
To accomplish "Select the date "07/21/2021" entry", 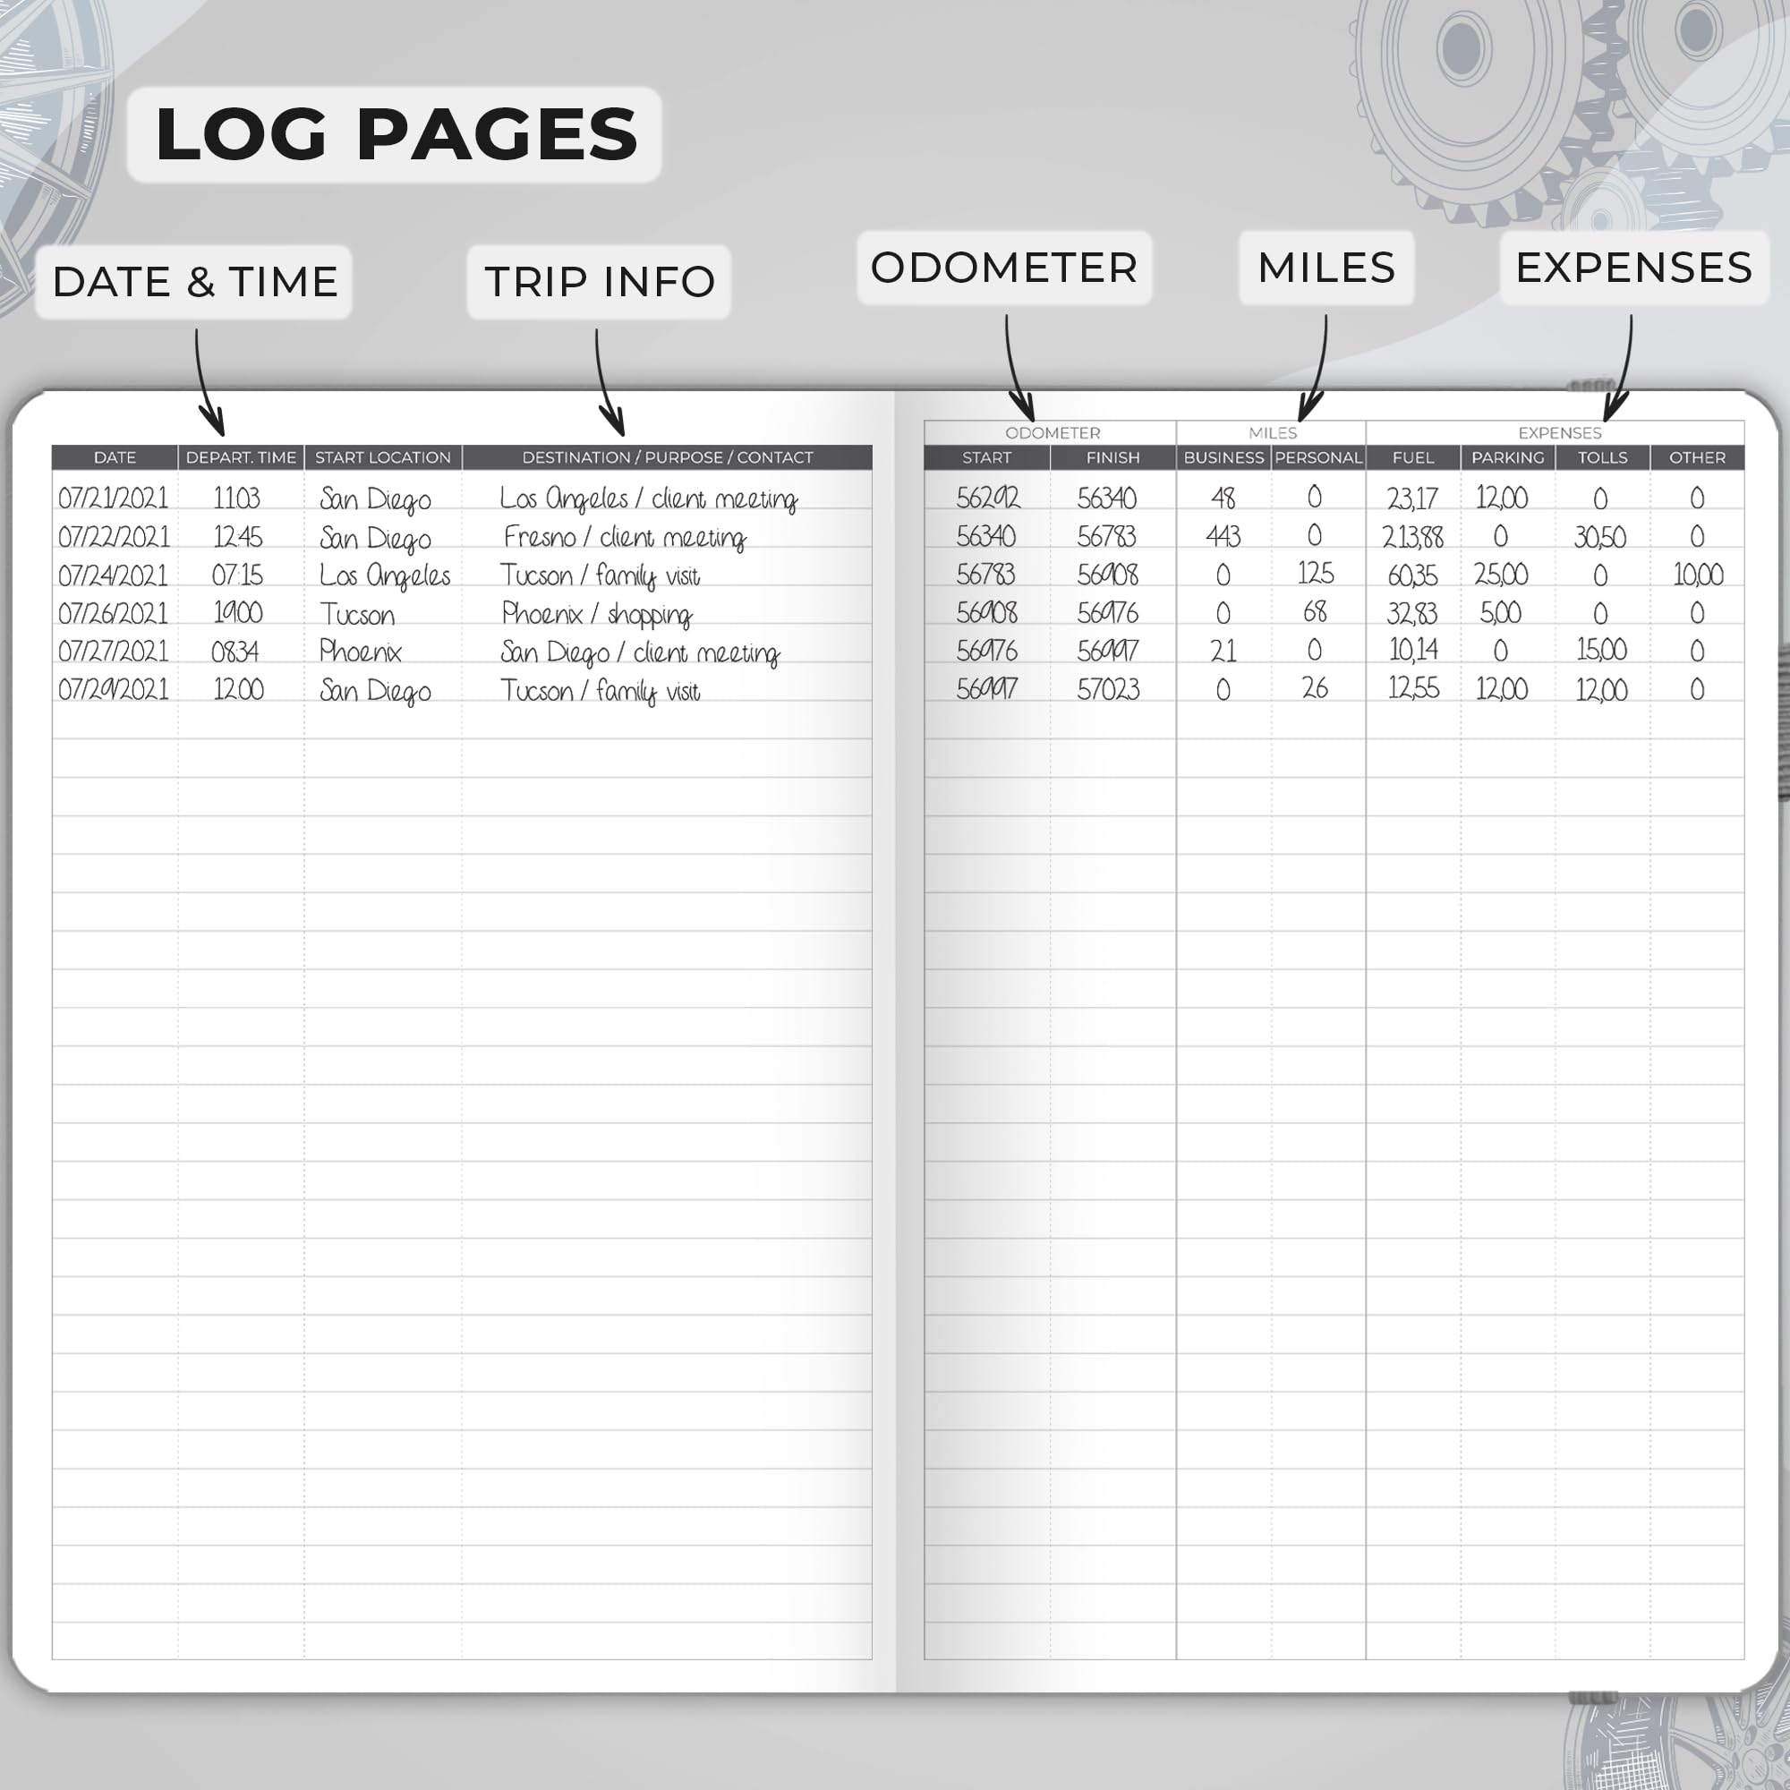I will (x=113, y=499).
